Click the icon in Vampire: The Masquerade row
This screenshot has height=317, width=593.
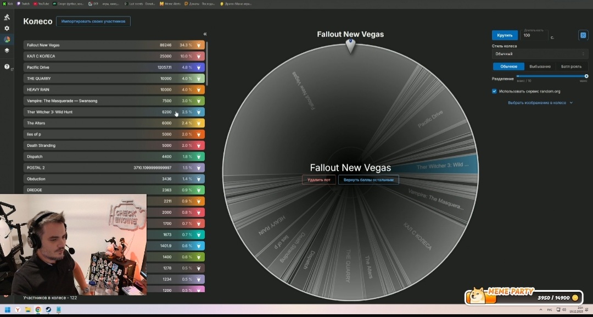(199, 101)
